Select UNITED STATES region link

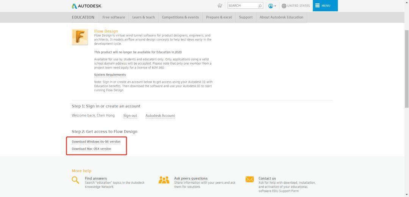point(298,6)
